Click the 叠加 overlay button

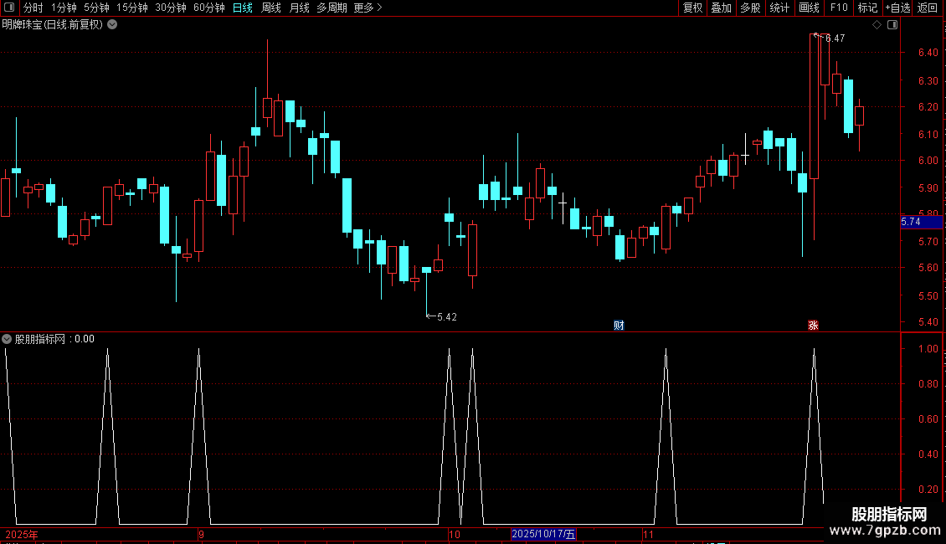point(721,8)
